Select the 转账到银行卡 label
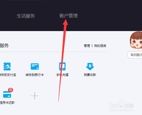This screenshot has width=142, height=115. click(x=35, y=75)
